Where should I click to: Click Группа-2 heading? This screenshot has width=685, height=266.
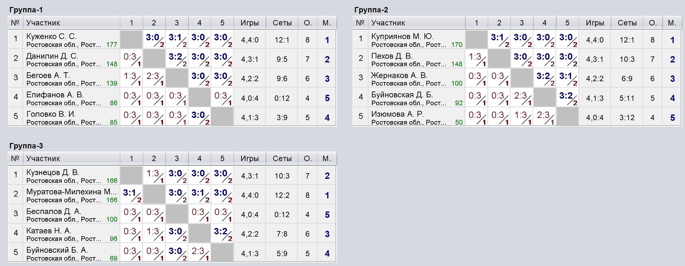(372, 10)
